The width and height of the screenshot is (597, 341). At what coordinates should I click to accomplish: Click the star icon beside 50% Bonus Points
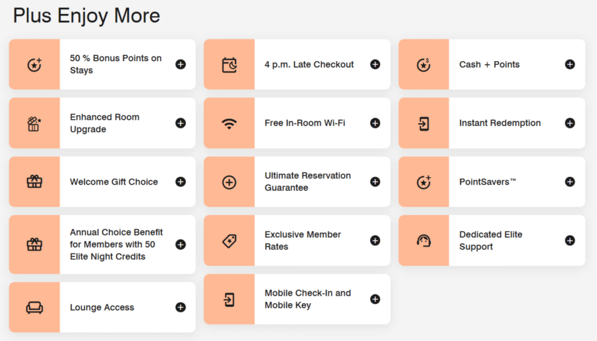coord(34,65)
